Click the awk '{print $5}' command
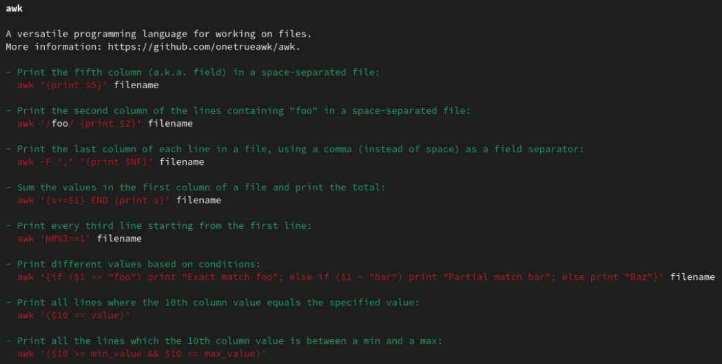722x364 pixels. pos(63,85)
